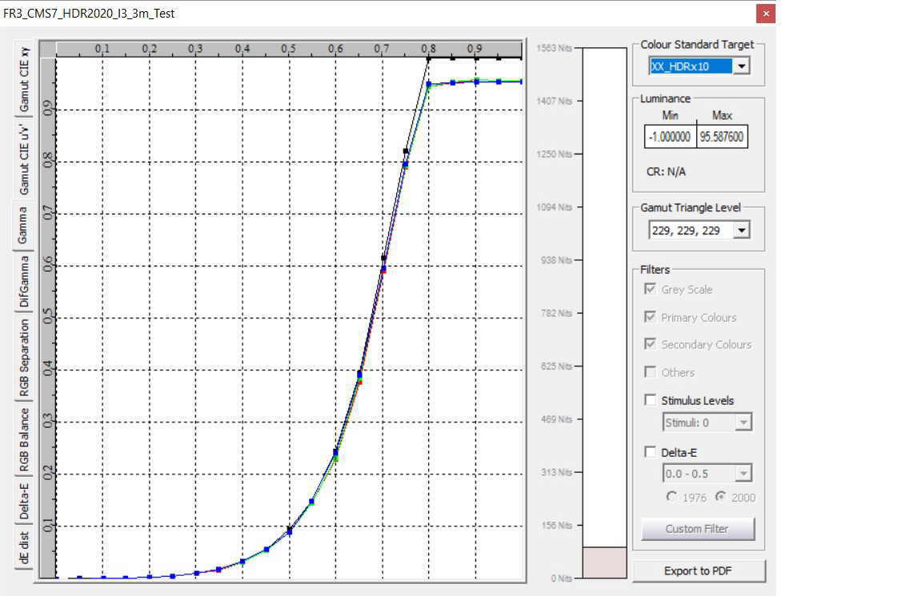This screenshot has width=922, height=596.
Task: Open the DifGamma tab
Action: [x=25, y=282]
